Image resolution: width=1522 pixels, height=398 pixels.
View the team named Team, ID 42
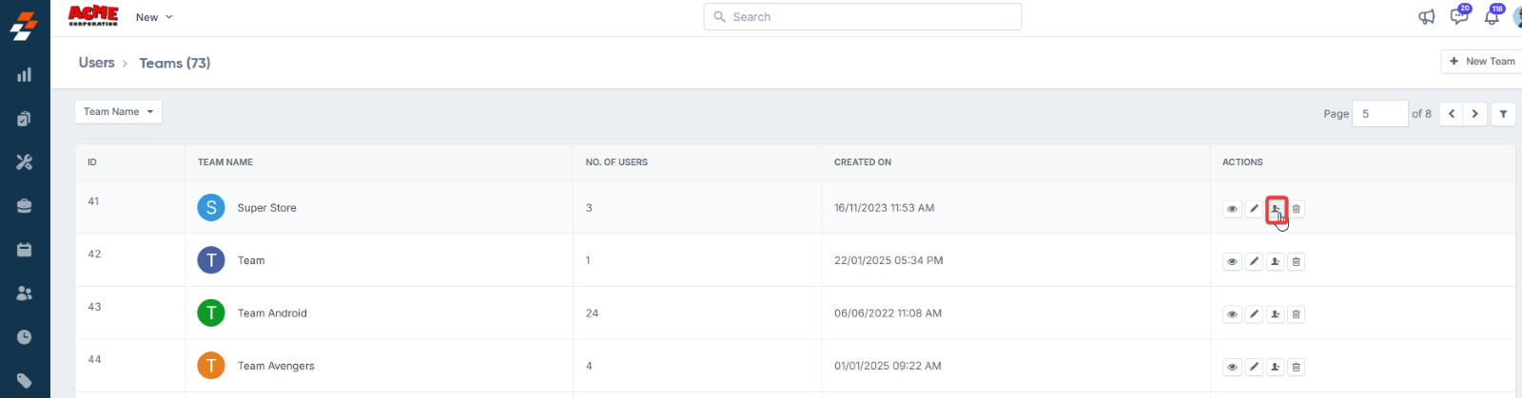click(x=1232, y=261)
